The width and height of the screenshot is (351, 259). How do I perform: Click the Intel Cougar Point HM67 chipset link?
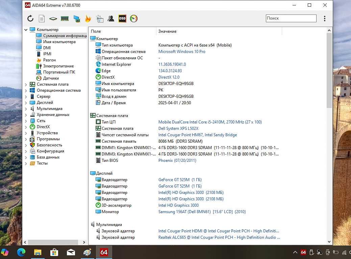197,135
